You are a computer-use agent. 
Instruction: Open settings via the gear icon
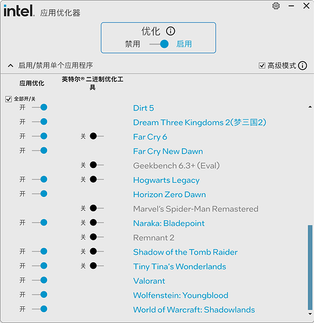pyautogui.click(x=276, y=6)
